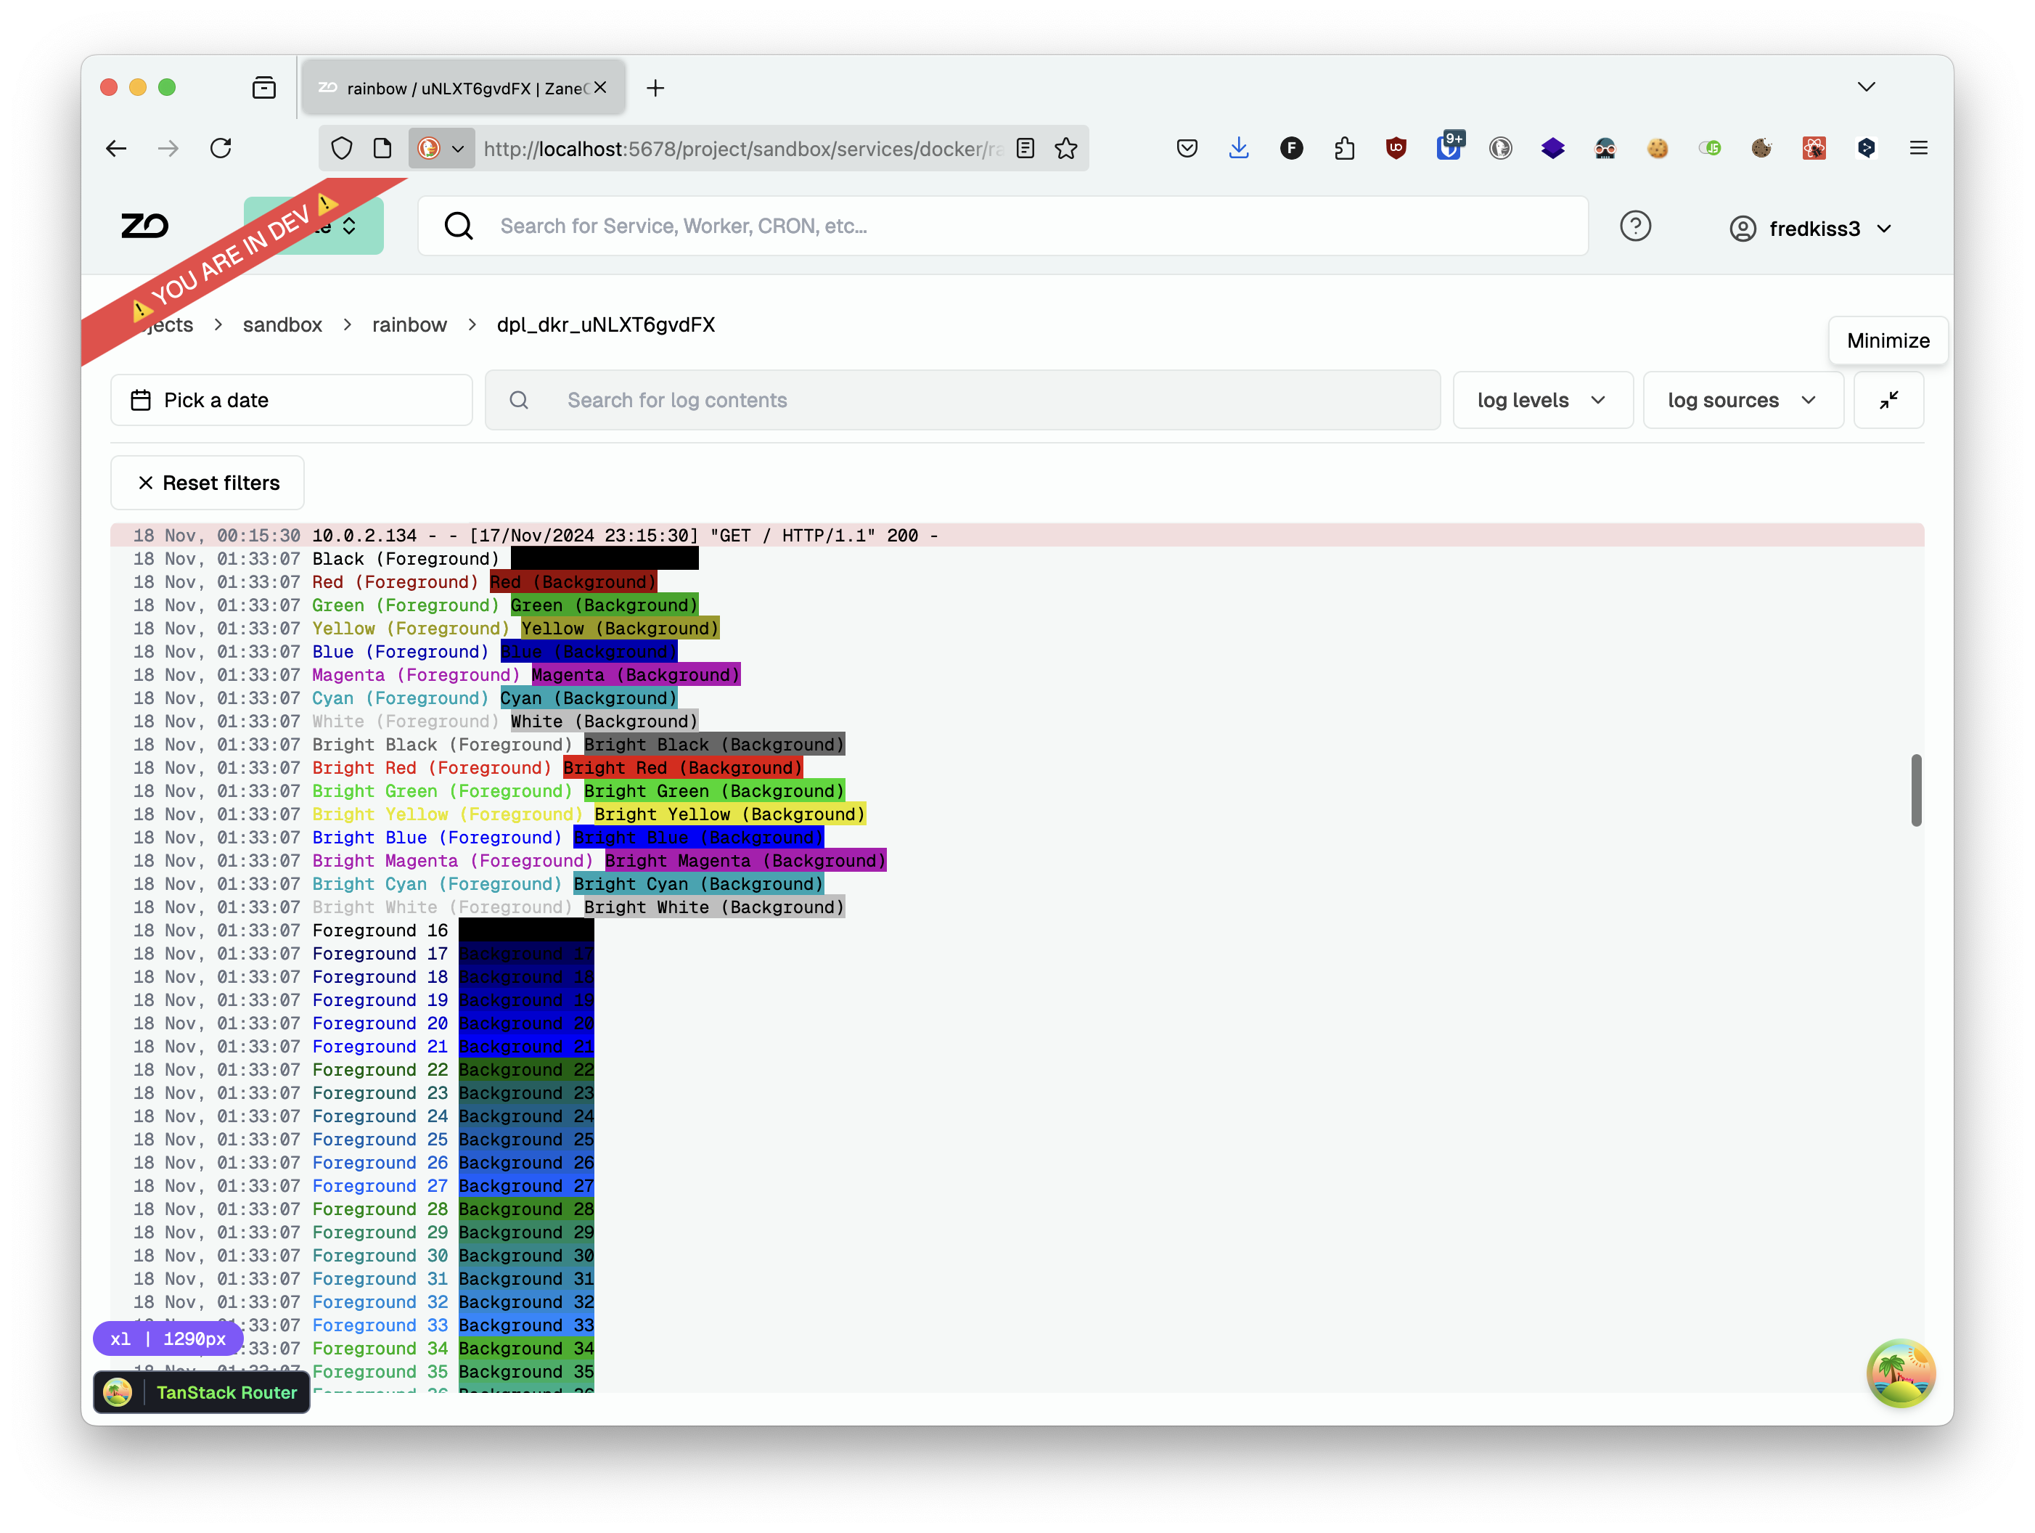Image resolution: width=2035 pixels, height=1533 pixels.
Task: Select the rainbow / uNLXT6gvdFX browser tab
Action: [x=464, y=89]
